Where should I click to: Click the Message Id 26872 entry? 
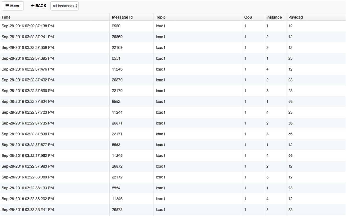point(117,166)
